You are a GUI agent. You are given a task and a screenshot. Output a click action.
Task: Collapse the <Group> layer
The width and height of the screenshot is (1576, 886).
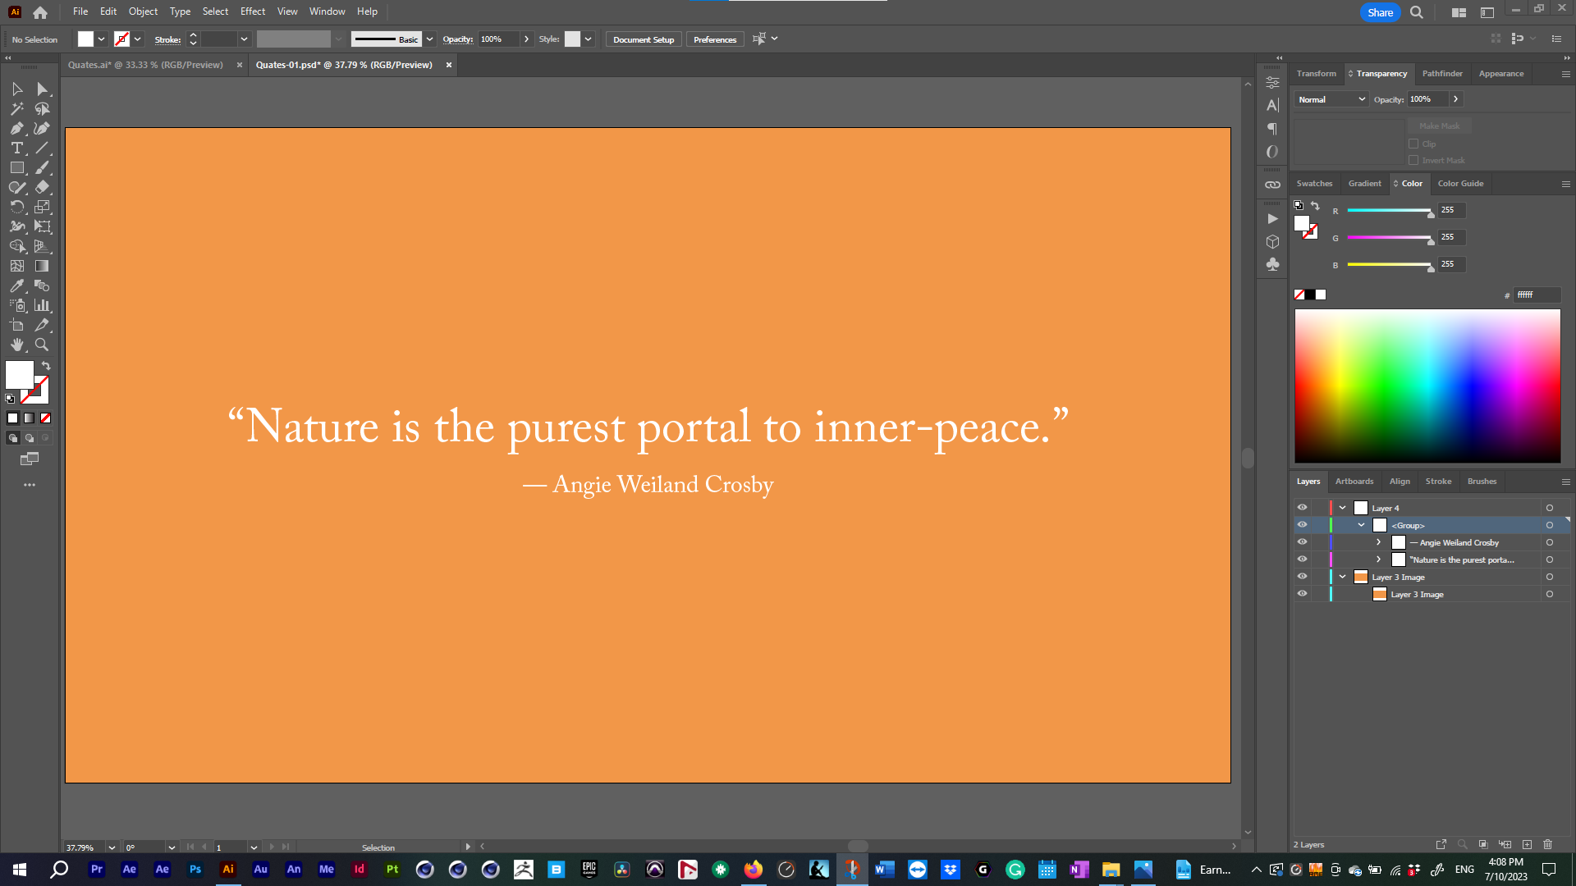1362,524
